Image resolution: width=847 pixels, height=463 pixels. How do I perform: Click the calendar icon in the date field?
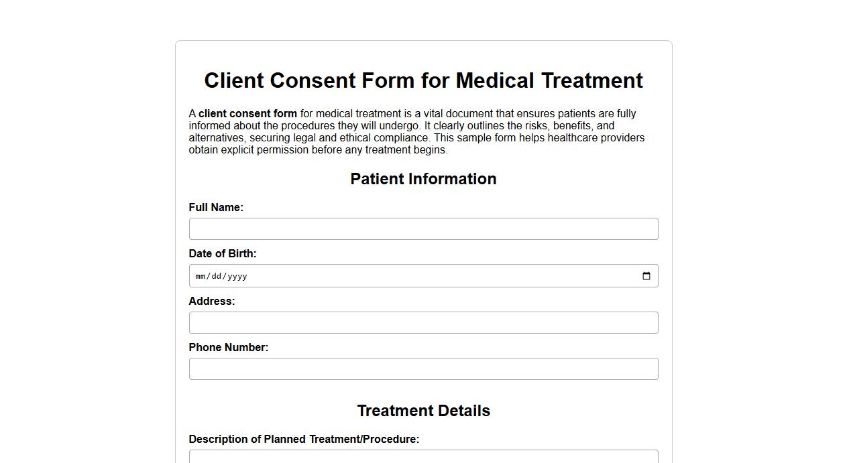646,275
